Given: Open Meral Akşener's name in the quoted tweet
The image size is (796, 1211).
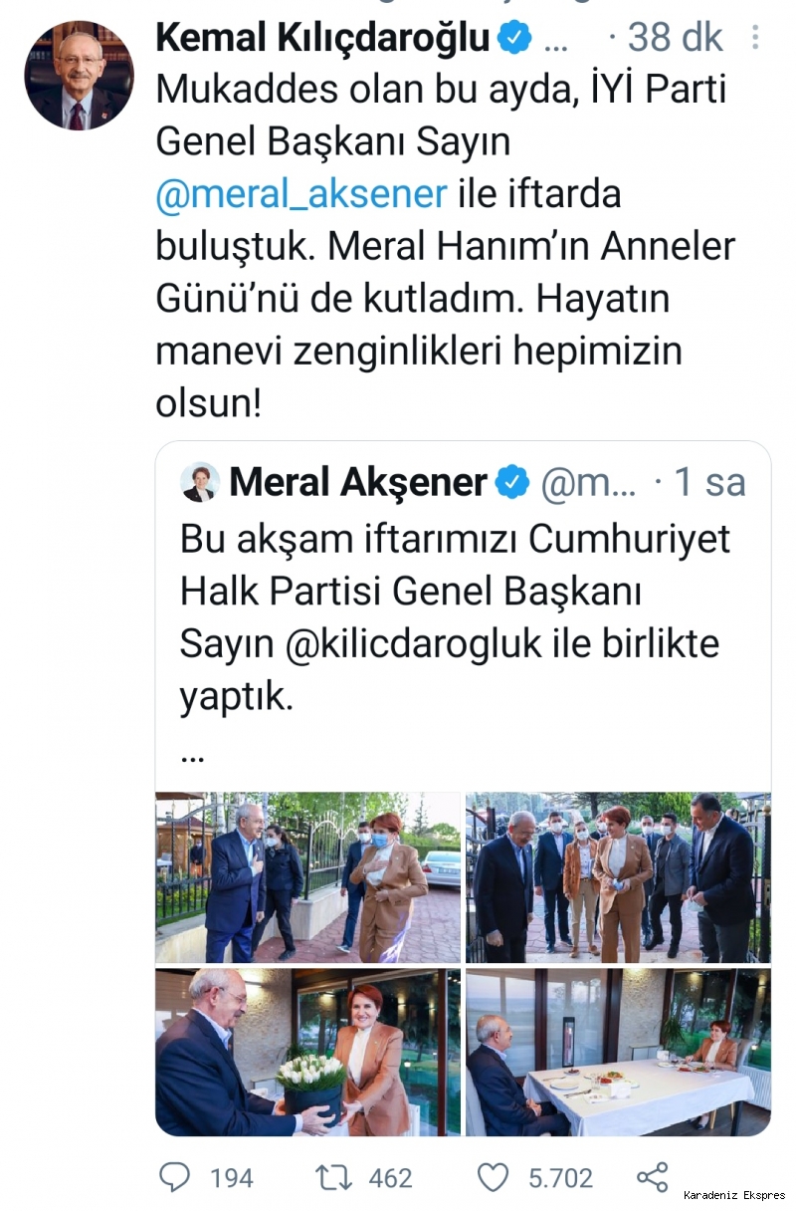Looking at the screenshot, I should point(358,482).
